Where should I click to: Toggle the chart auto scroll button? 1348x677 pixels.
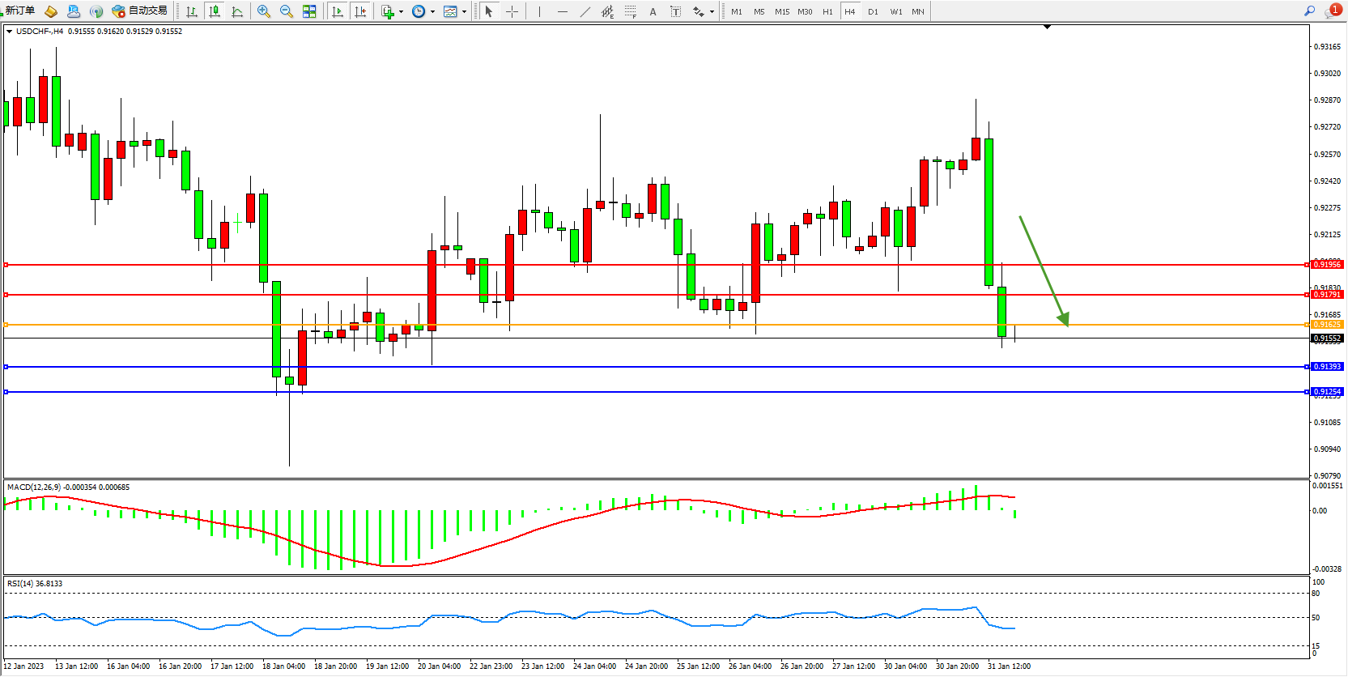(338, 11)
